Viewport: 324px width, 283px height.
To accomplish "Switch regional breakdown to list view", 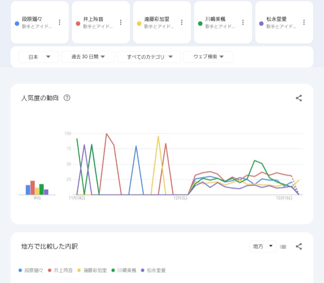I will click(x=283, y=246).
